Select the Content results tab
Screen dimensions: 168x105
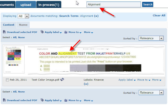(x=9, y=25)
